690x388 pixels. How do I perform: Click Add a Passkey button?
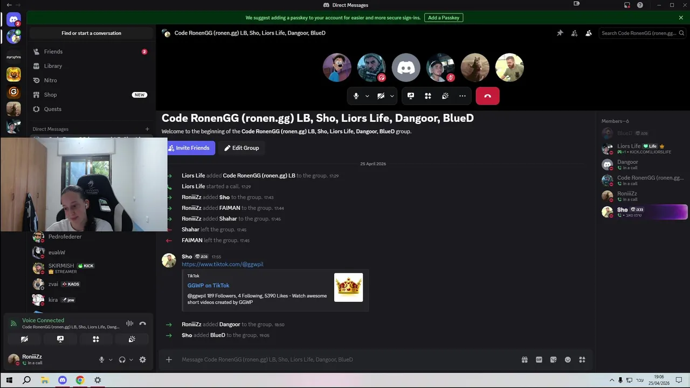click(444, 18)
